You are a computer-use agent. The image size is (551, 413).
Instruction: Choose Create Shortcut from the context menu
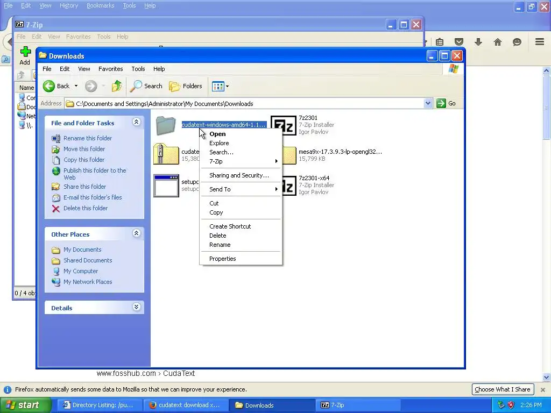pos(241,226)
